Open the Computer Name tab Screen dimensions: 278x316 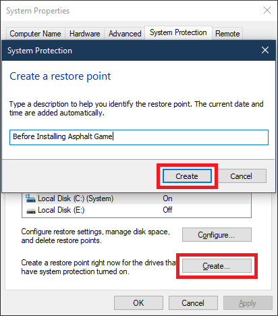[36, 34]
